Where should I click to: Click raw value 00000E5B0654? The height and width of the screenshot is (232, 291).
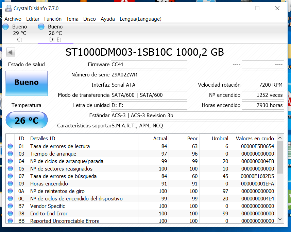(258, 146)
